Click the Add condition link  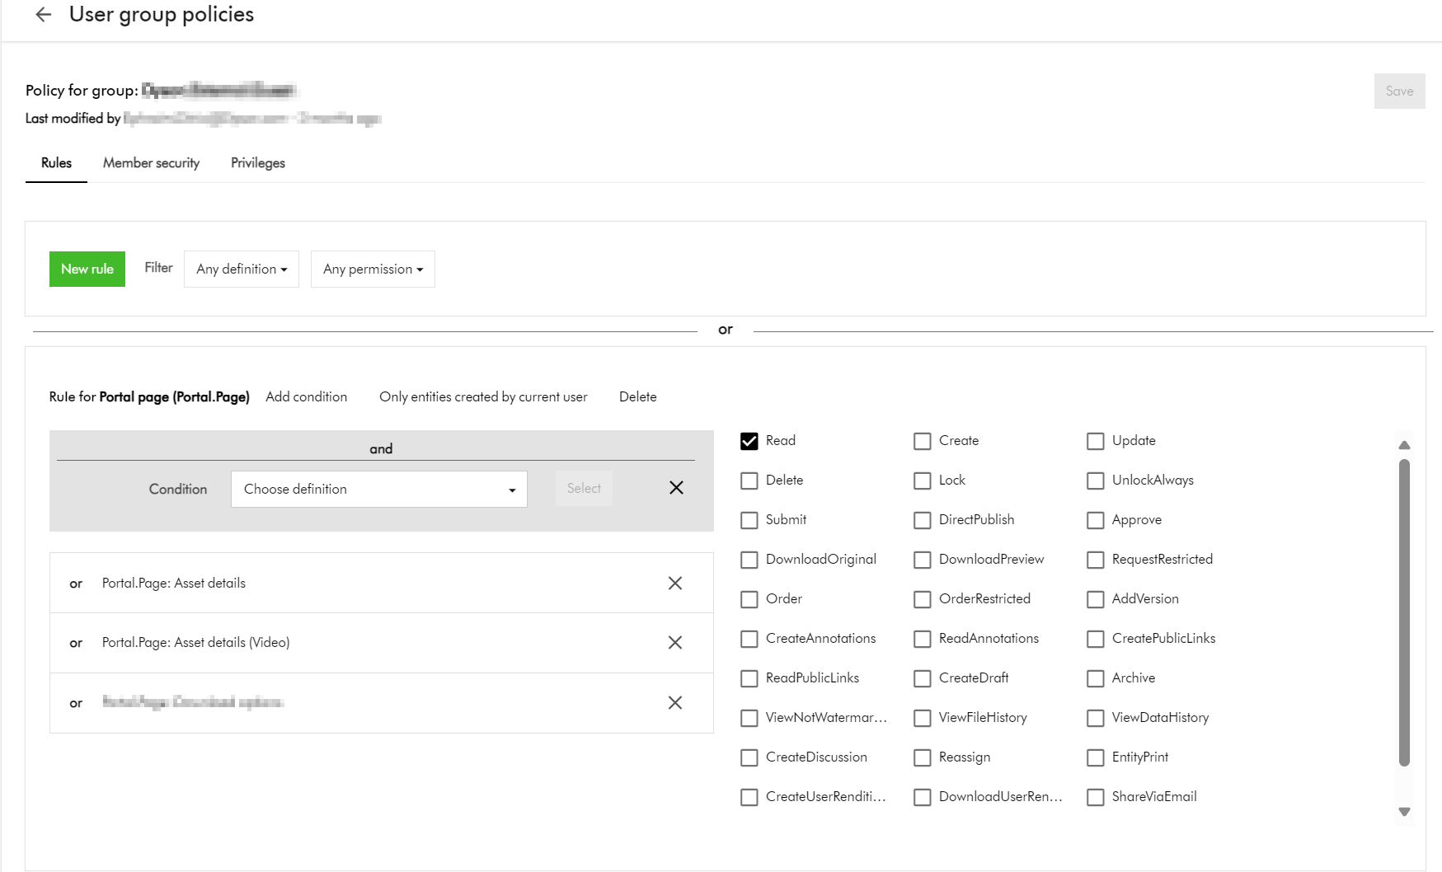[x=306, y=397]
